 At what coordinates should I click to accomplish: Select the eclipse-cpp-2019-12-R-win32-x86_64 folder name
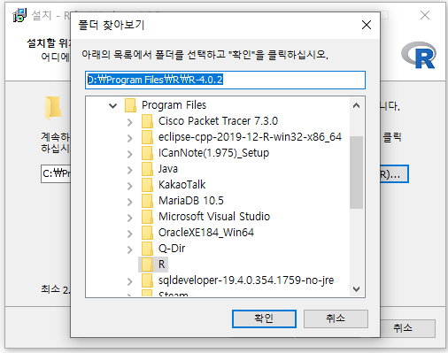[250, 137]
